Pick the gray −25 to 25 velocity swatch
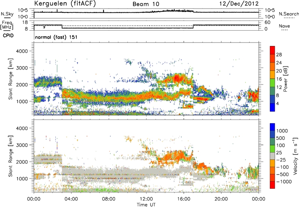This screenshot has width=299, height=207. click(272, 156)
